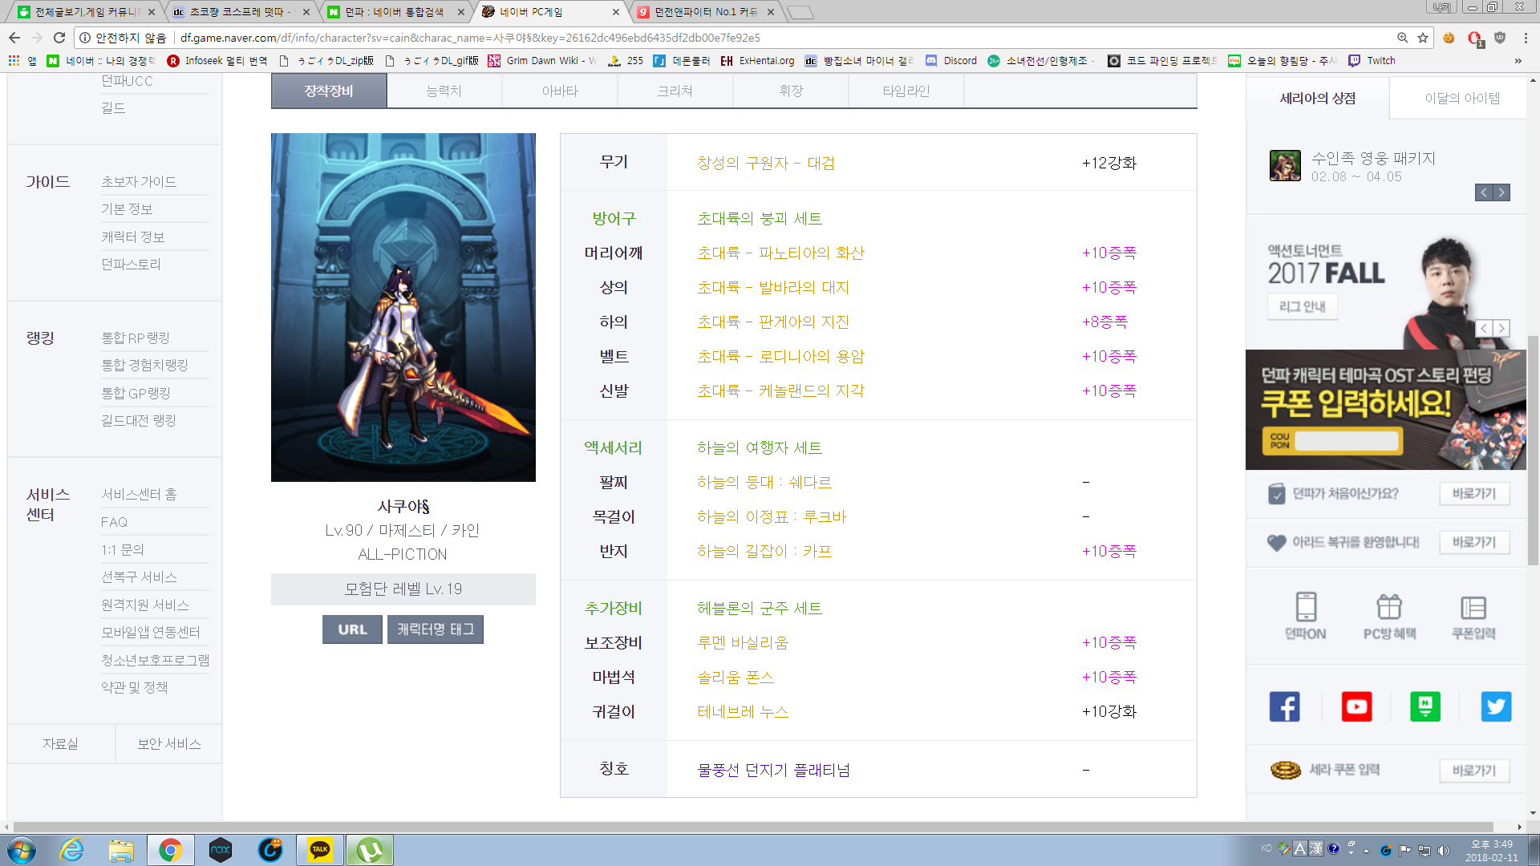Image resolution: width=1540 pixels, height=866 pixels.
Task: Open the 던파스토리 guide link
Action: coord(131,264)
